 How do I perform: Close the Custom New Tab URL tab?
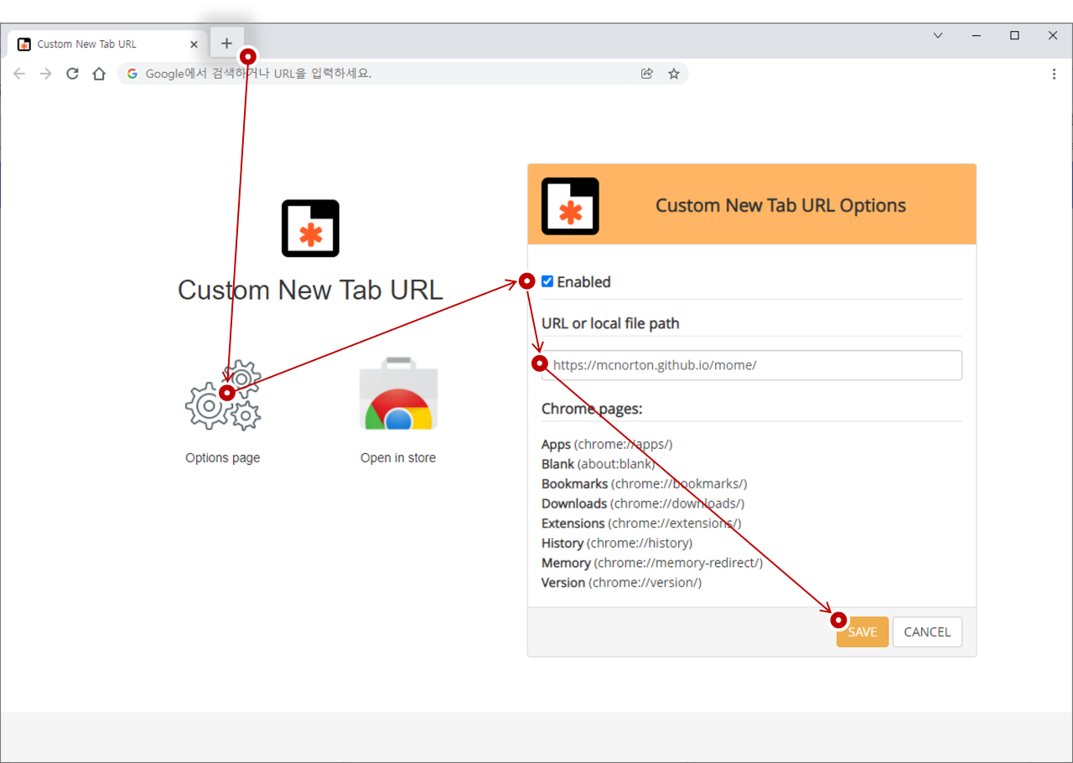[x=194, y=44]
